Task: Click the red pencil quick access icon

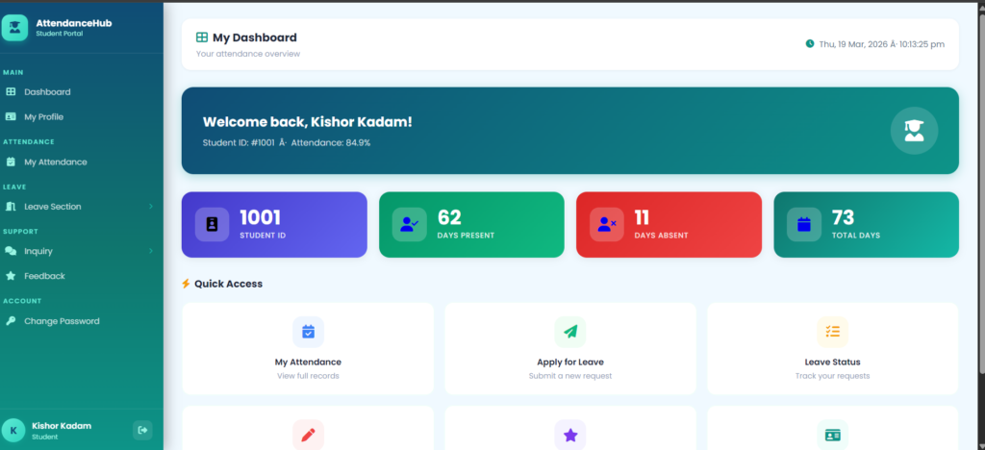Action: click(308, 435)
